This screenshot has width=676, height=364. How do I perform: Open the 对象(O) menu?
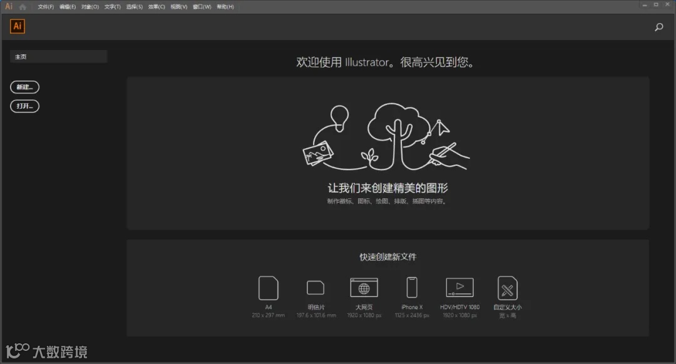click(90, 7)
